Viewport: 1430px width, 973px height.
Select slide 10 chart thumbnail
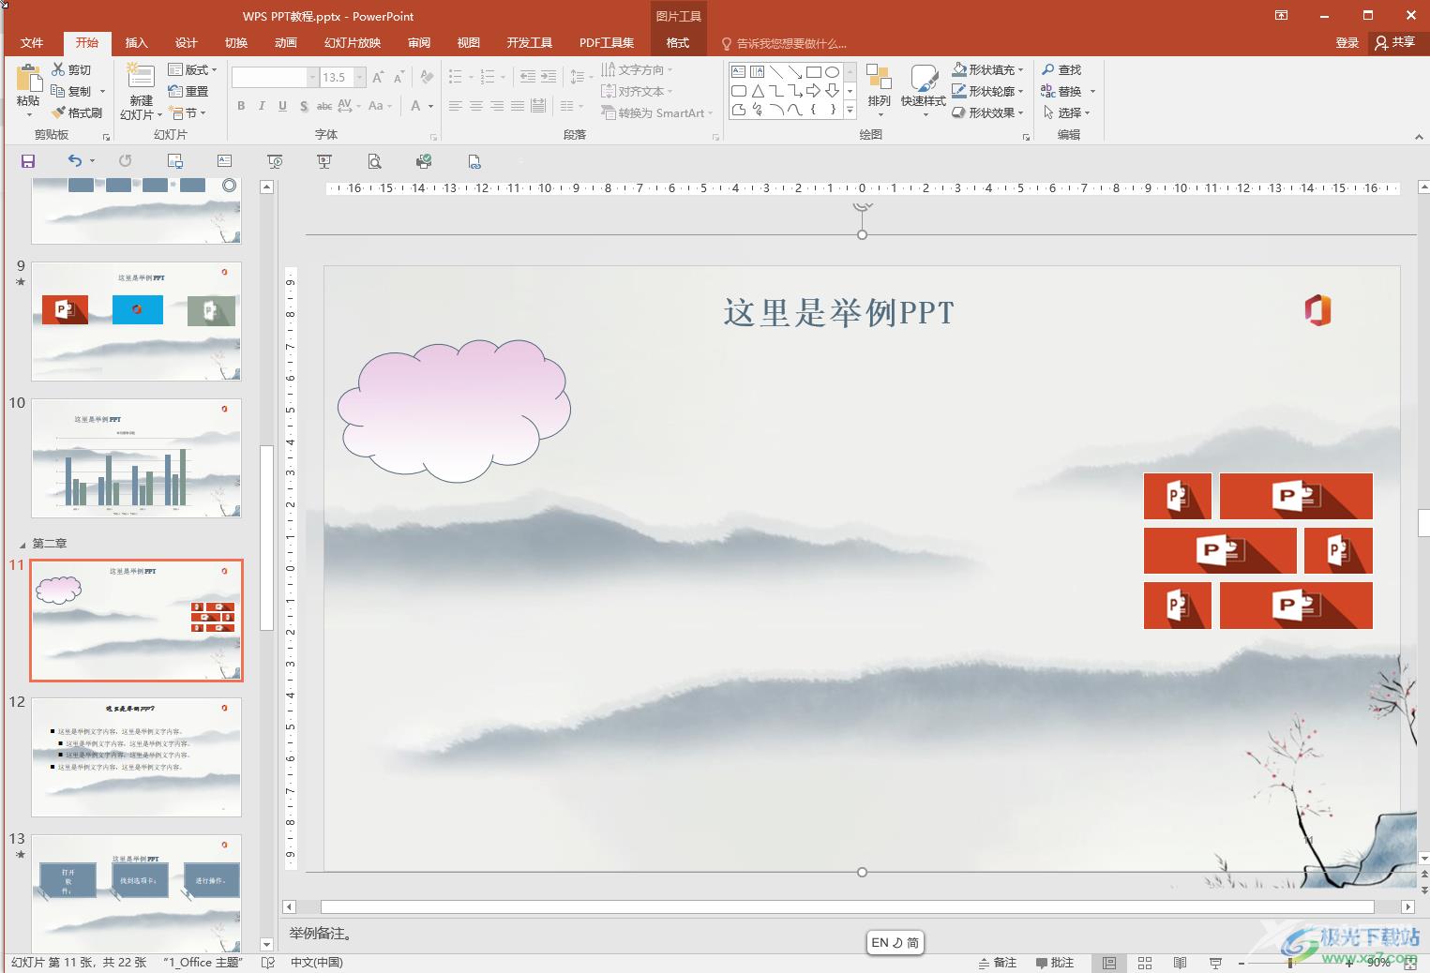(x=137, y=458)
